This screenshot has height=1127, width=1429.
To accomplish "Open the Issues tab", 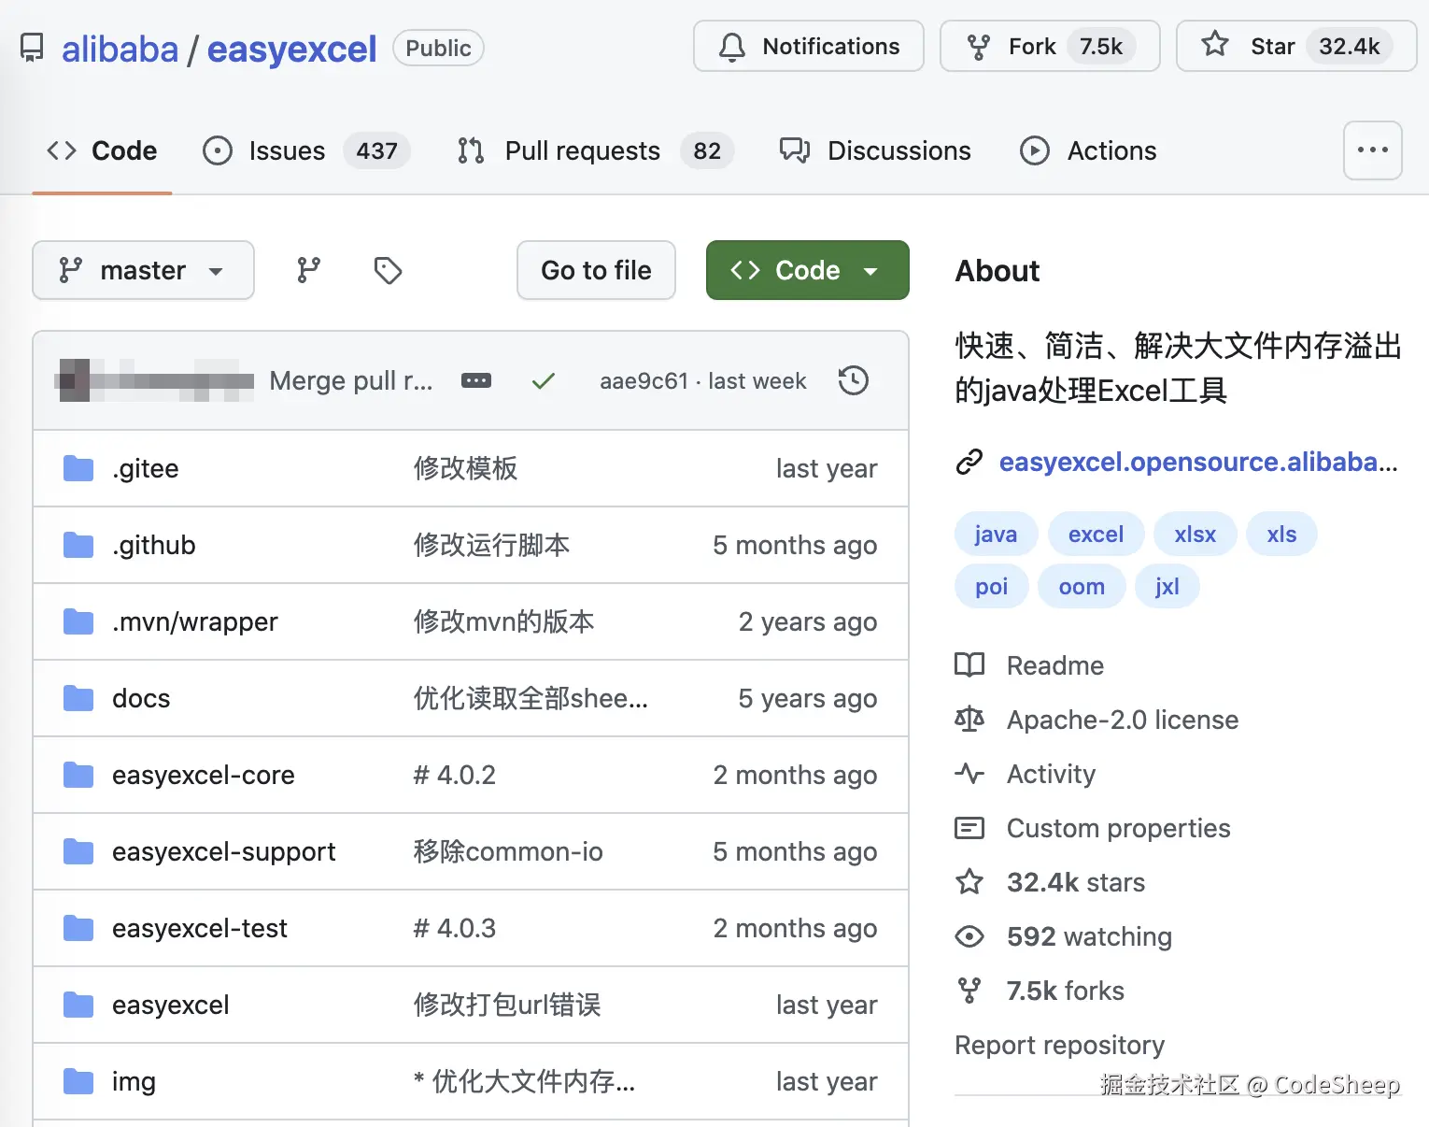I will tap(306, 150).
